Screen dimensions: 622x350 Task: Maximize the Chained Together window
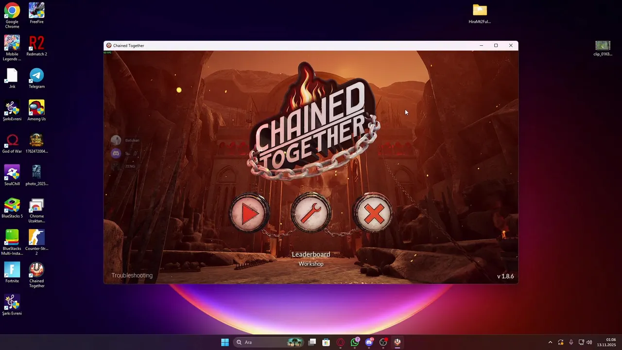[496, 46]
